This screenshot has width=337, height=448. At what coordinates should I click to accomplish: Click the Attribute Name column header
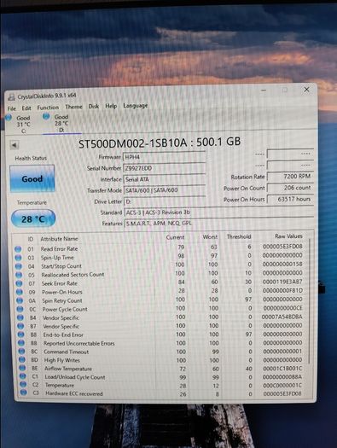tap(59, 239)
